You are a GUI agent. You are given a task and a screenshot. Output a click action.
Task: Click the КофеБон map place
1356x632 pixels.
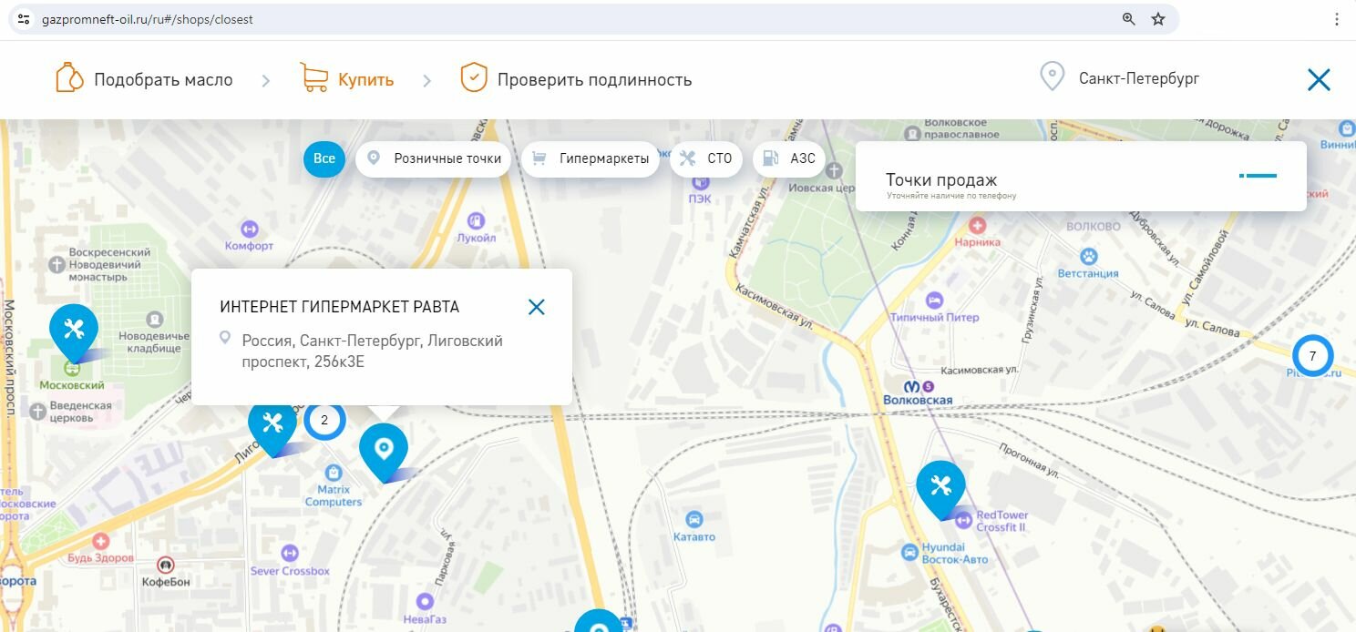pos(165,565)
